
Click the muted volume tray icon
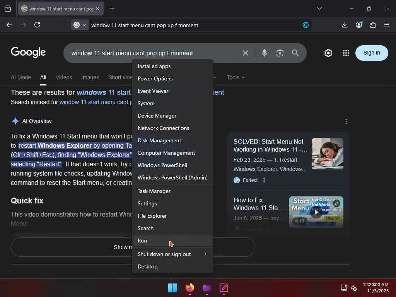coord(354,288)
